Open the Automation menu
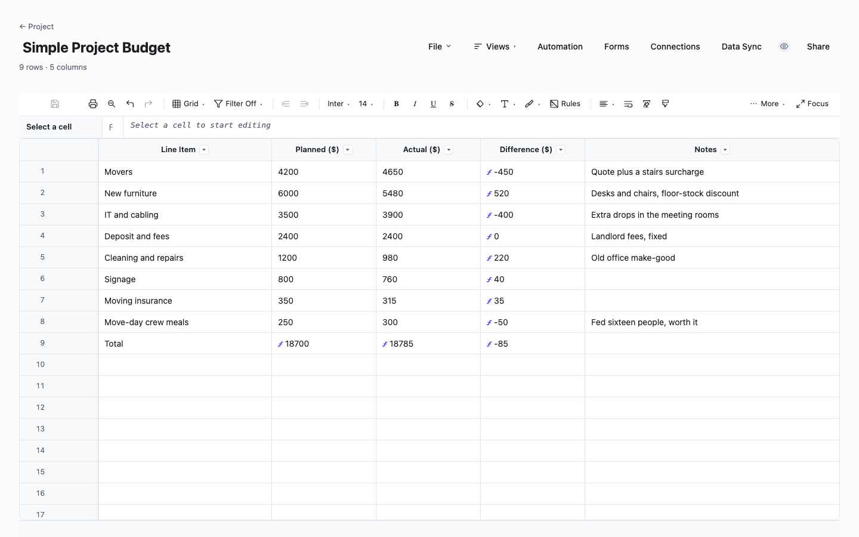The height and width of the screenshot is (537, 859). click(x=560, y=47)
